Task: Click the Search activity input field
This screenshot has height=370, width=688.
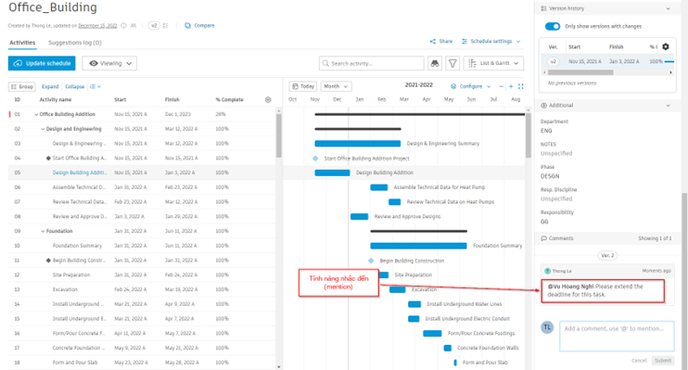Action: pos(372,63)
